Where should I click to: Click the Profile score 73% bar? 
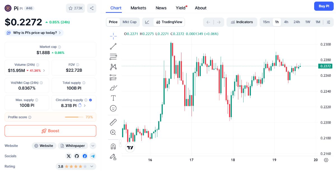click(50, 117)
